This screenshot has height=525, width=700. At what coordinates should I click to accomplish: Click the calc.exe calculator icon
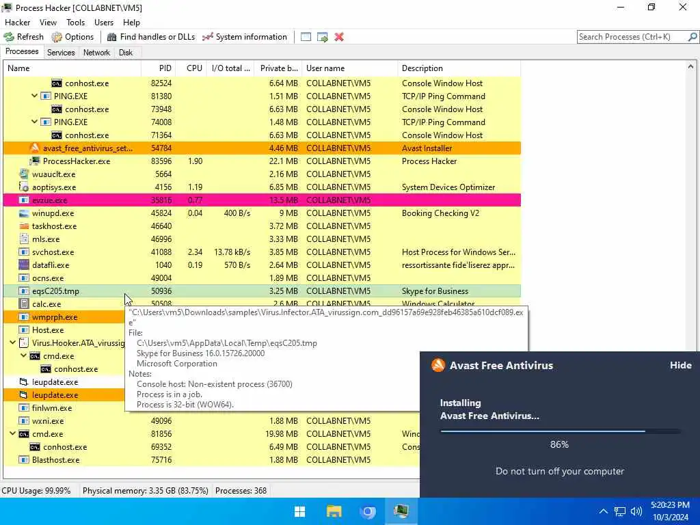click(x=24, y=304)
